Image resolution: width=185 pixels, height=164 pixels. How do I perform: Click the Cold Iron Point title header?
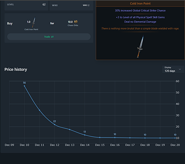point(140,3)
